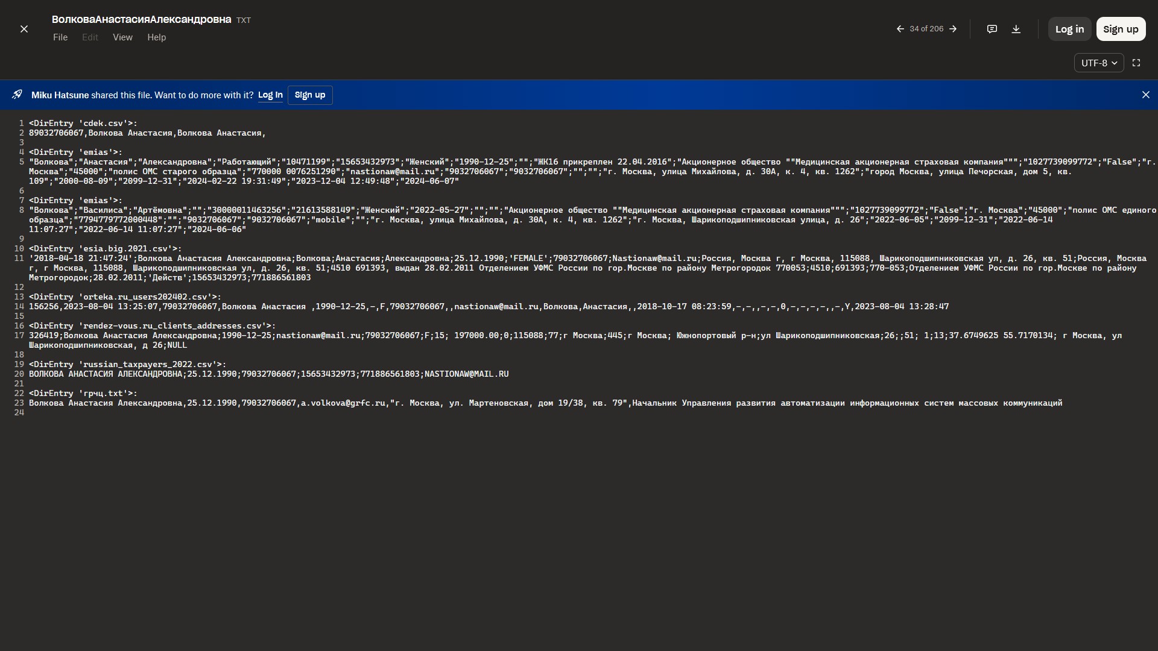Close the file preview with the X icon
1158x651 pixels.
[24, 29]
